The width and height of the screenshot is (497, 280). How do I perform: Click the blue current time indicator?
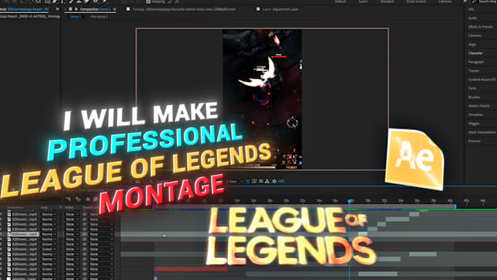349,201
